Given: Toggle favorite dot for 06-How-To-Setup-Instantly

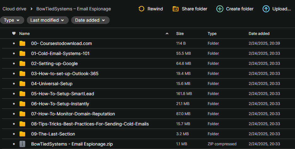Looking at the screenshot, I should 14,104.
